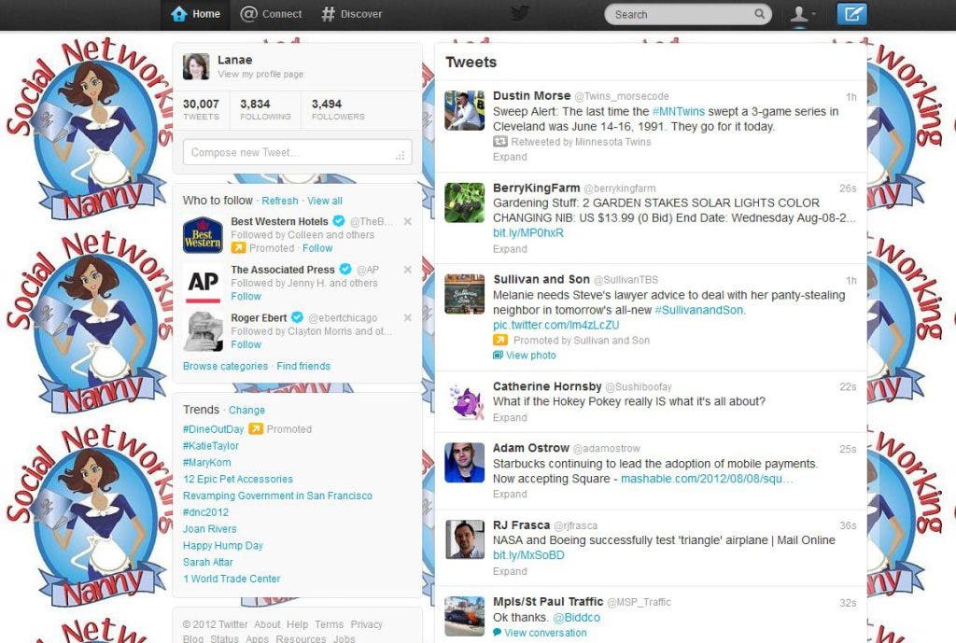Open Browse categories link
The height and width of the screenshot is (643, 956).
[x=225, y=367]
